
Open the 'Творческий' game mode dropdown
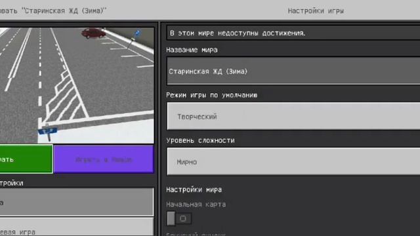293,117
